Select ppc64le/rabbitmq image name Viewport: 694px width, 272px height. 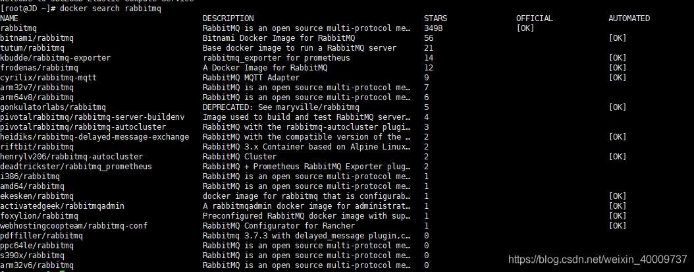point(37,246)
